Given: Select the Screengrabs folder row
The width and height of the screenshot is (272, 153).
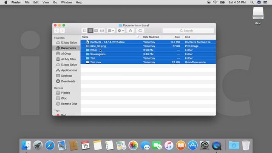Looking at the screenshot, I should 148,54.
